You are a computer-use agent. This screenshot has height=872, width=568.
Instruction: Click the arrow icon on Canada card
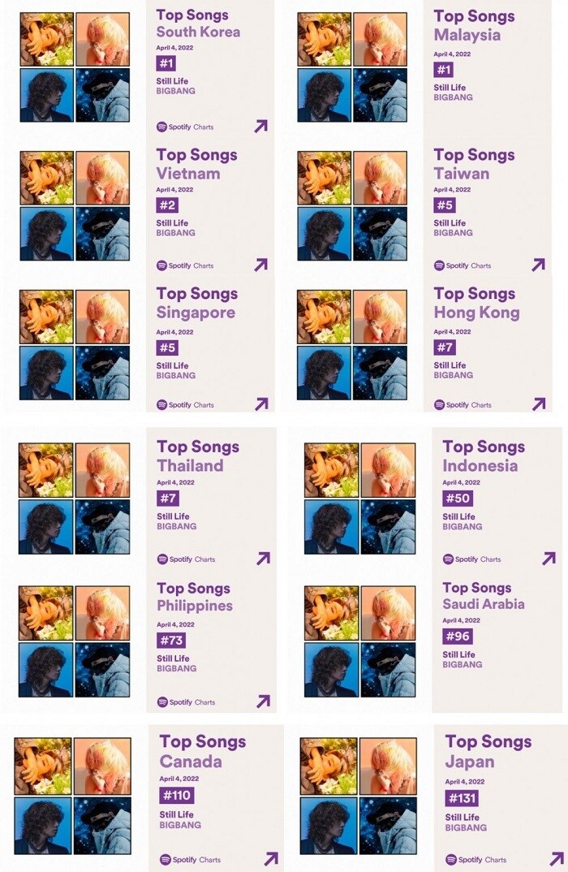(271, 859)
